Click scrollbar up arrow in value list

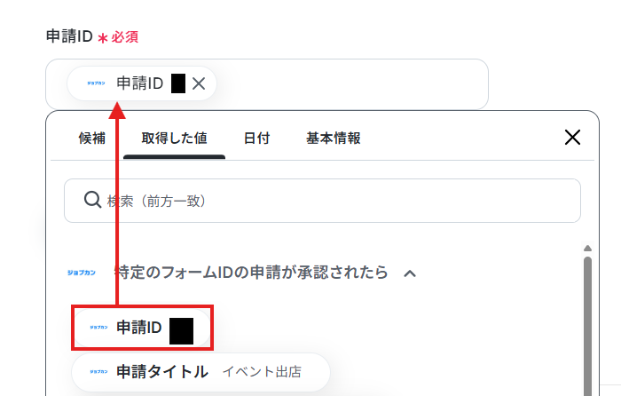[587, 248]
